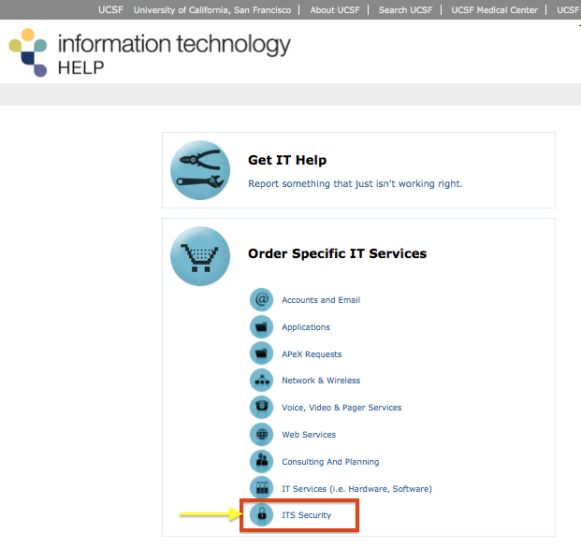Click the padlock icon beside ITS Security
The image size is (581, 547).
(x=262, y=514)
